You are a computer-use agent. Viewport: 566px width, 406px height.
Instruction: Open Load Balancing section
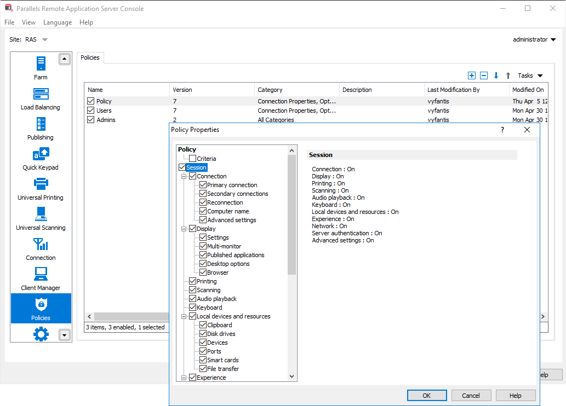point(41,98)
